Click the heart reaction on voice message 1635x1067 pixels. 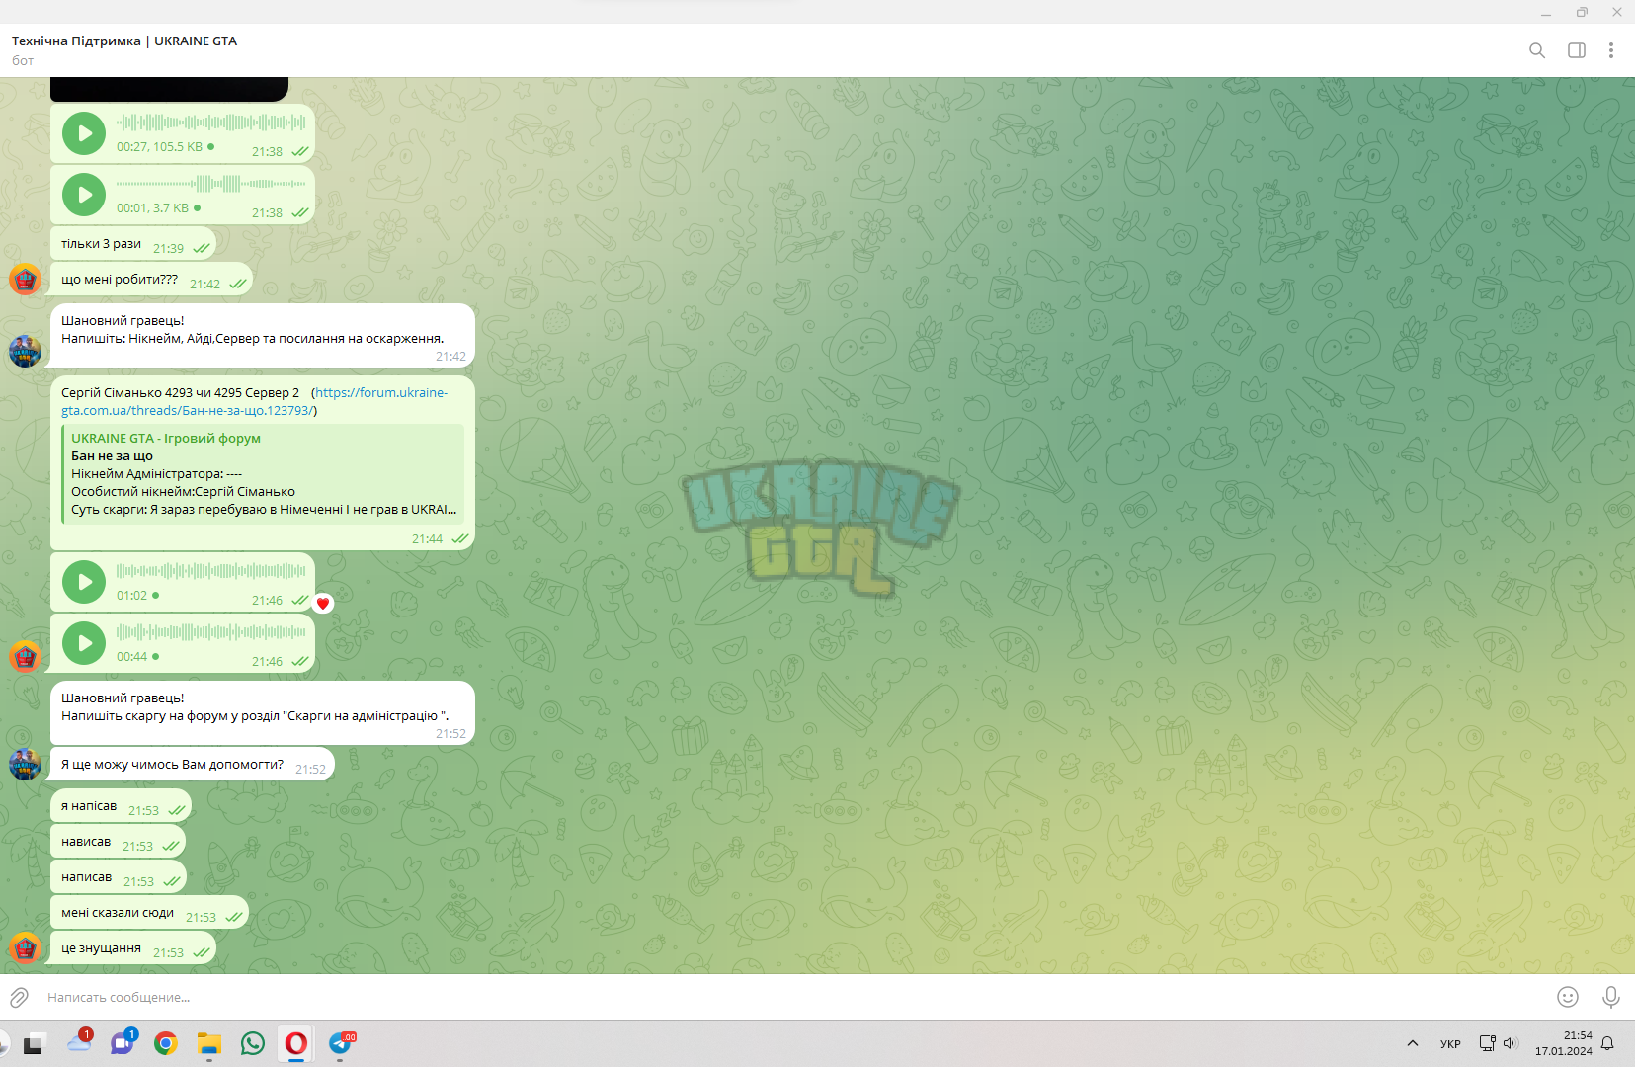(323, 604)
